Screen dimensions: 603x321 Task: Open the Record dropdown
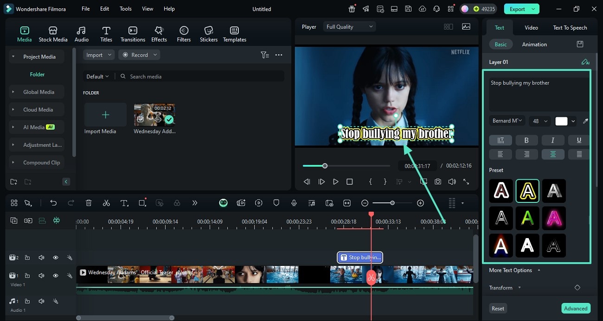(139, 55)
